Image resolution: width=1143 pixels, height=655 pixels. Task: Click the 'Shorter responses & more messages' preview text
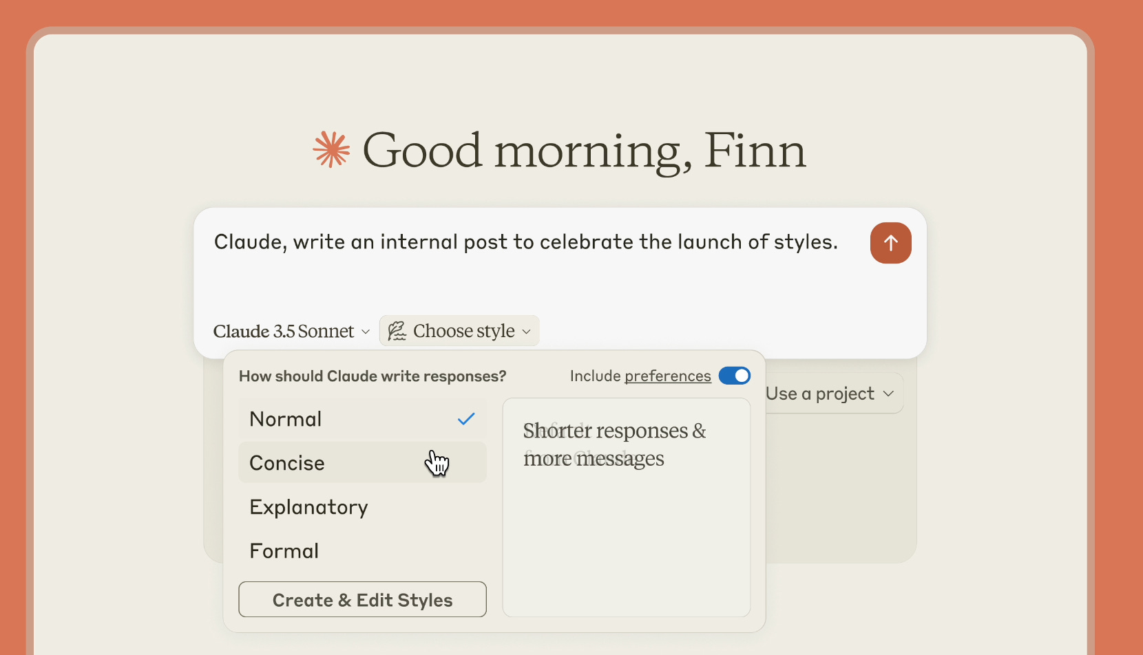614,444
